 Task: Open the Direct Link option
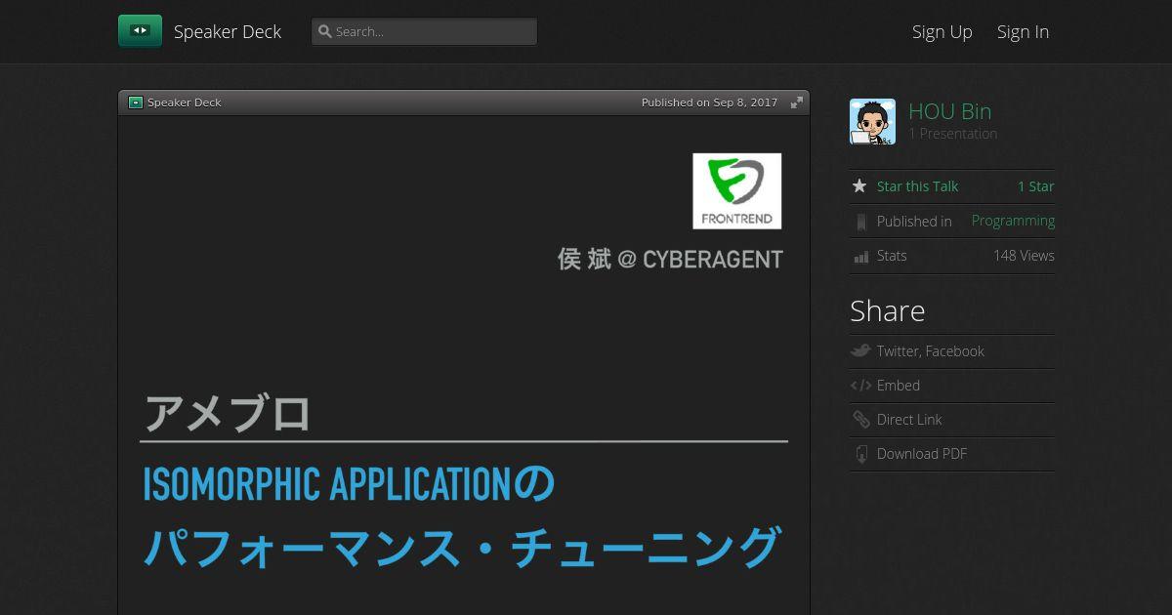[x=909, y=420]
